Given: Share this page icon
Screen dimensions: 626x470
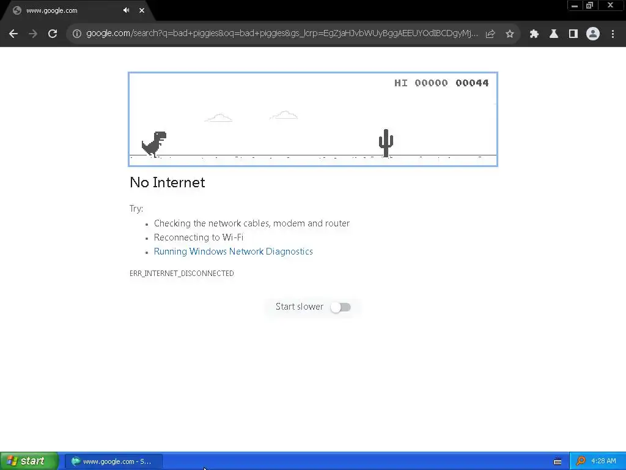Looking at the screenshot, I should tap(490, 34).
